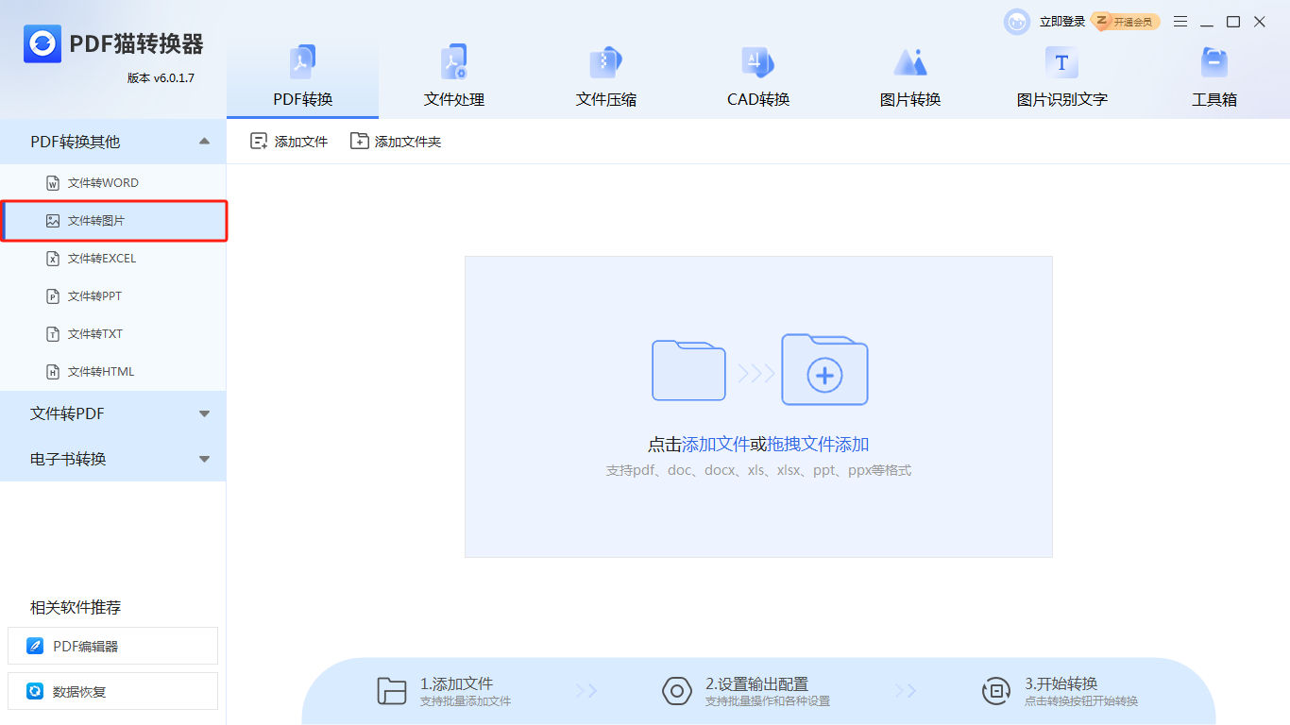Open the recommended PDF编辑器 software
Screen dimensions: 1290x725
pos(112,646)
